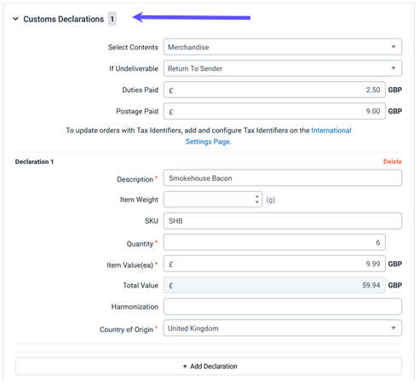
Task: Click the Customs Declarations heading
Action: (x=64, y=19)
